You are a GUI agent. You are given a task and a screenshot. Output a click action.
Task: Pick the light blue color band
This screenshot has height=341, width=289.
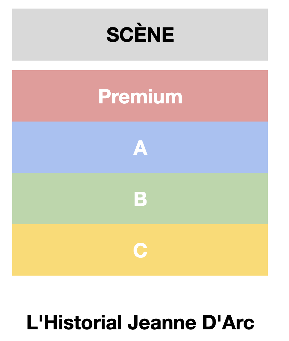point(140,147)
